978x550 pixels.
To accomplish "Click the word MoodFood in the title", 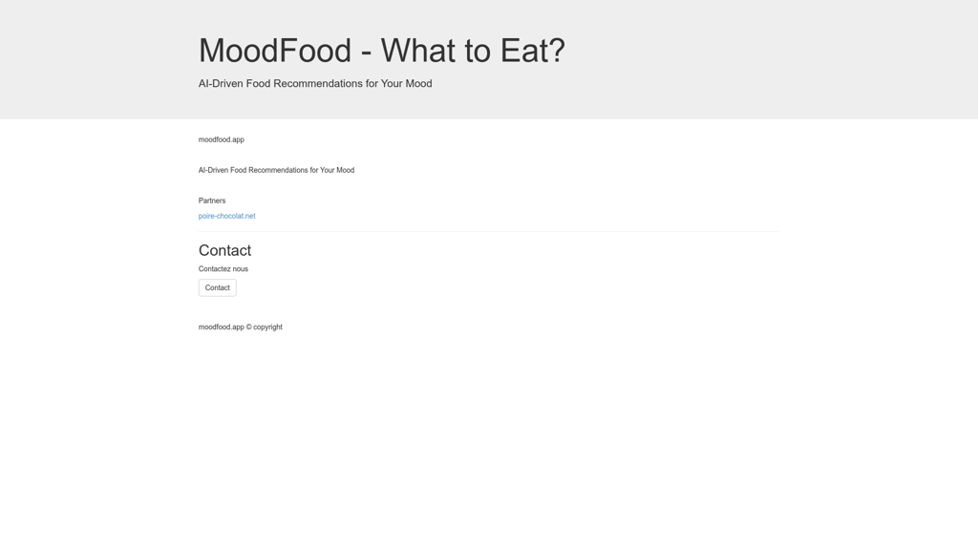I will point(275,51).
